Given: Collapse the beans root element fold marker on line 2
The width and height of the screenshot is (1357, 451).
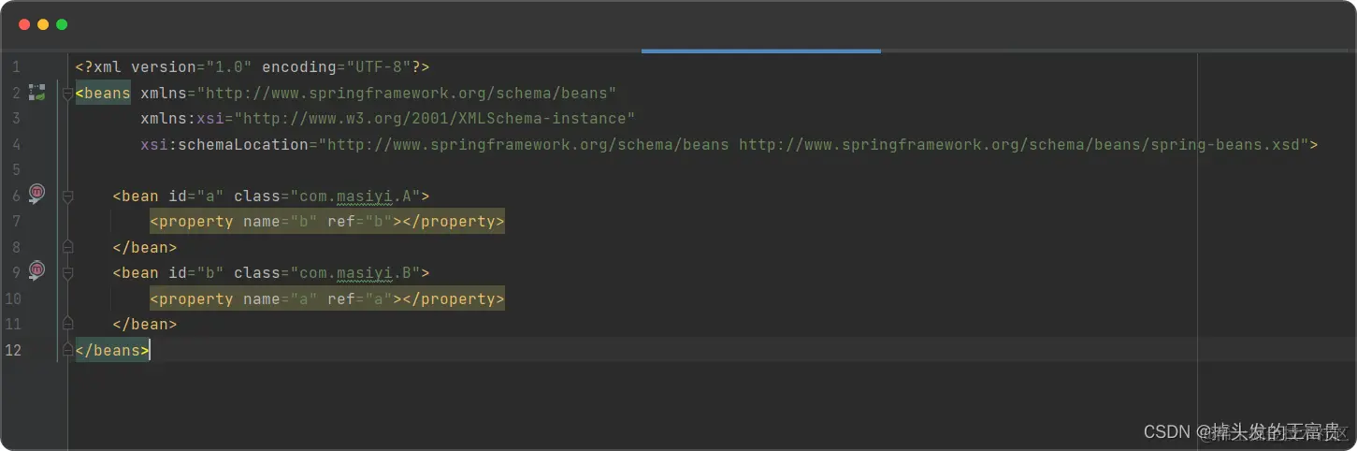Looking at the screenshot, I should pos(67,94).
